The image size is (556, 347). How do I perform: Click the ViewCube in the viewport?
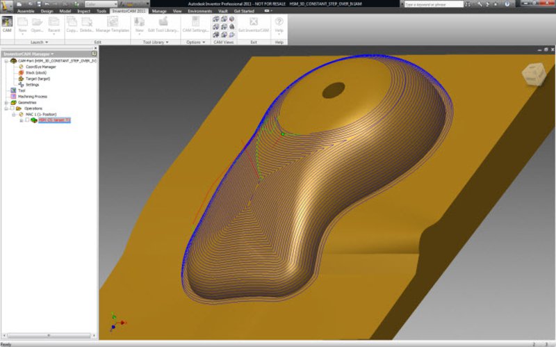(x=534, y=73)
